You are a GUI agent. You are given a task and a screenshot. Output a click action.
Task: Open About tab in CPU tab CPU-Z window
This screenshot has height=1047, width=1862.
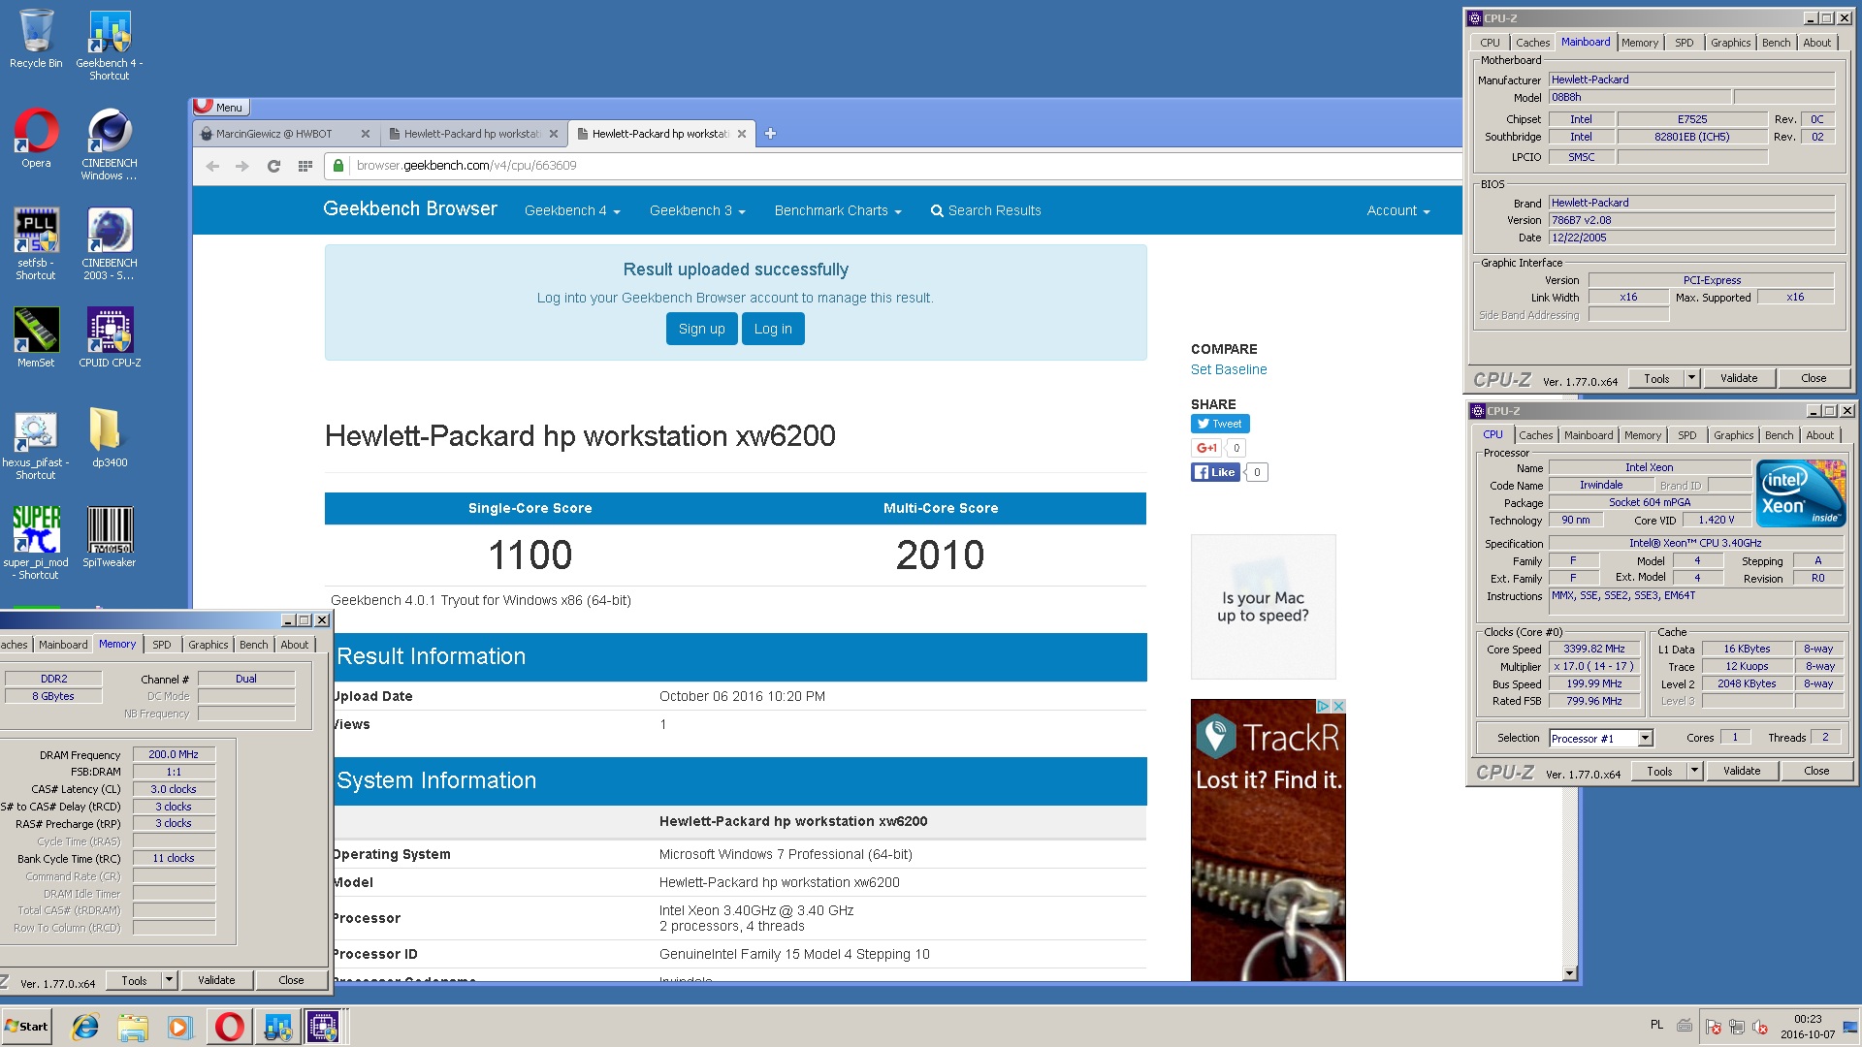(1819, 435)
